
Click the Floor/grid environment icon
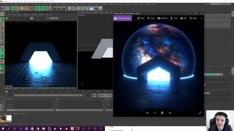(x=92, y=8)
